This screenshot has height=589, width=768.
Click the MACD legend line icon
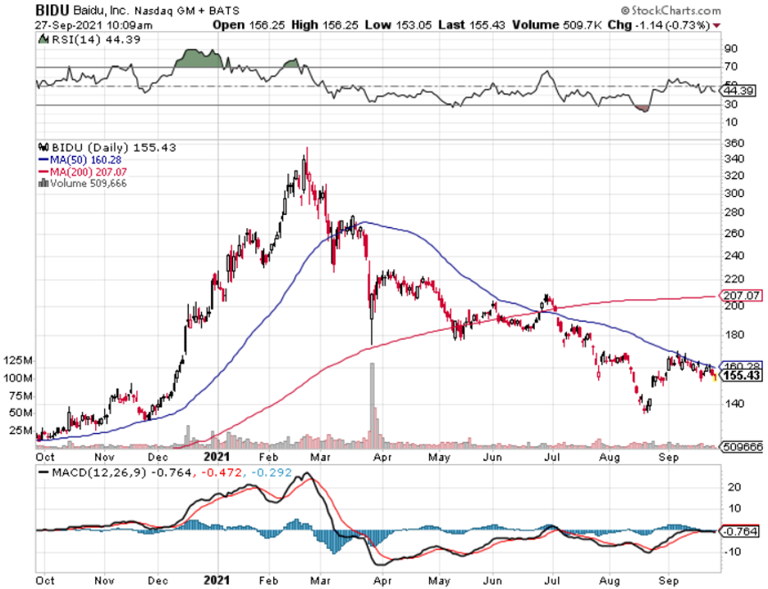tap(43, 472)
